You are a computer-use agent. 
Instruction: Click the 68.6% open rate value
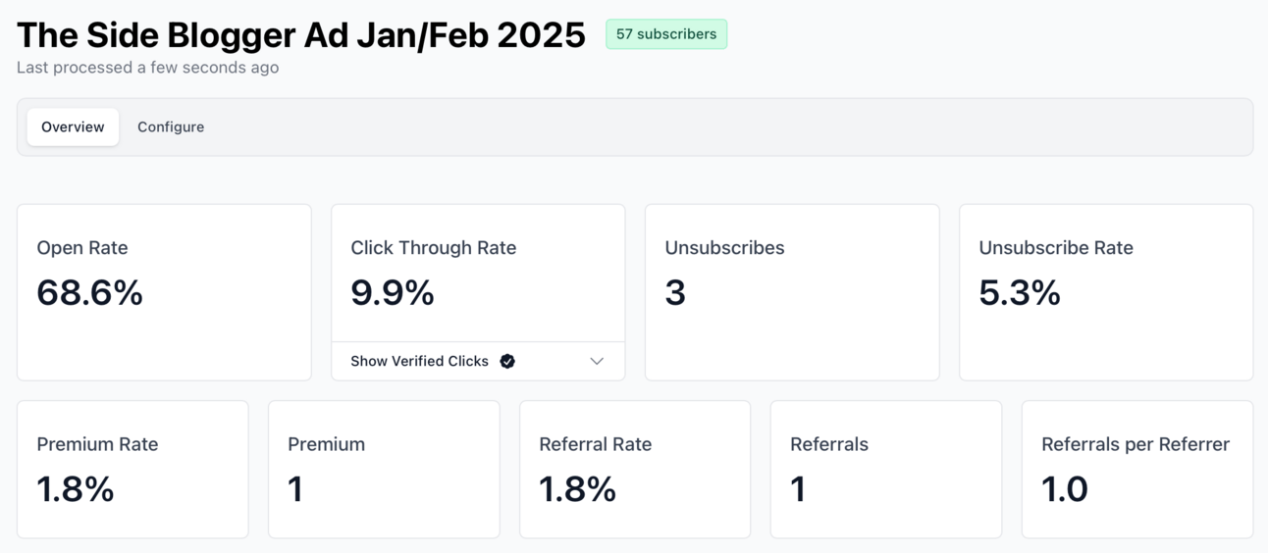coord(89,292)
